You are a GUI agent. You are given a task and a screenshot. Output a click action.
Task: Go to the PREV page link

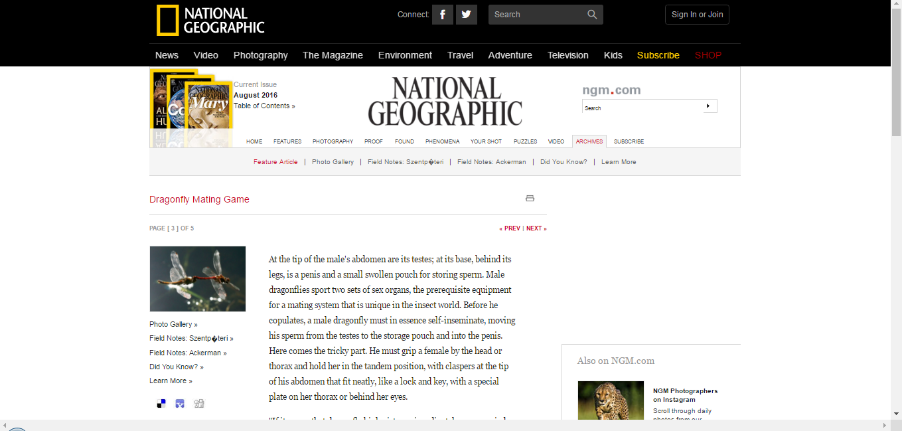510,228
